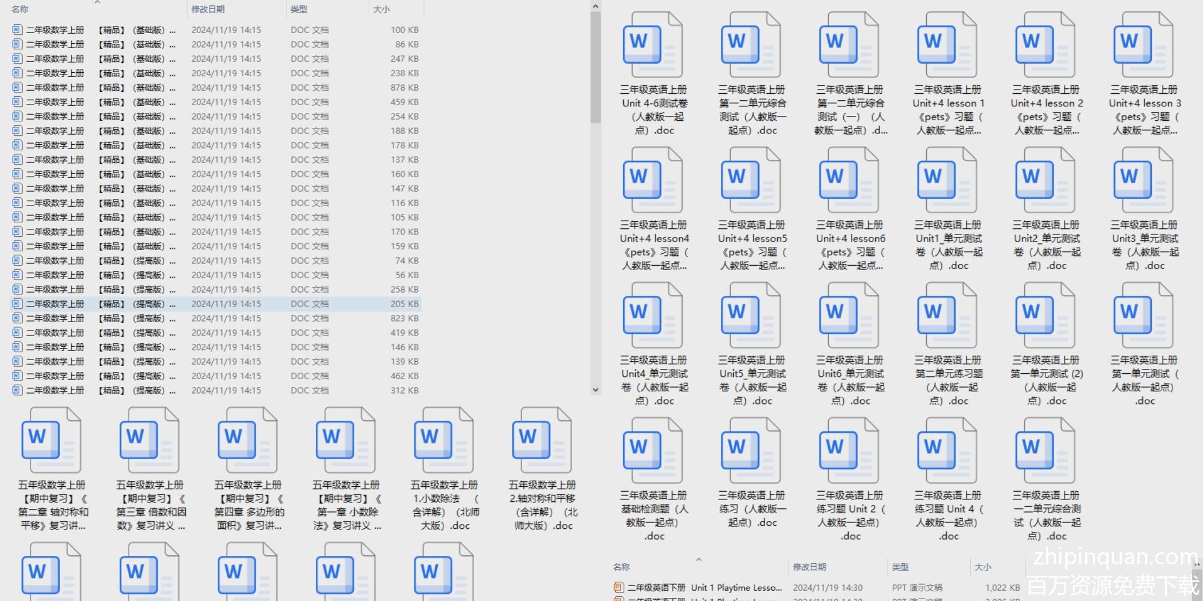The image size is (1203, 601).
Task: Select the 823 KB 提高版 file row
Action: (x=215, y=319)
